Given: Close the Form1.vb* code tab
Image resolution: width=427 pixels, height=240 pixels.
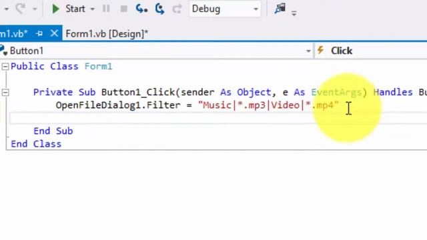Looking at the screenshot, I should point(54,33).
